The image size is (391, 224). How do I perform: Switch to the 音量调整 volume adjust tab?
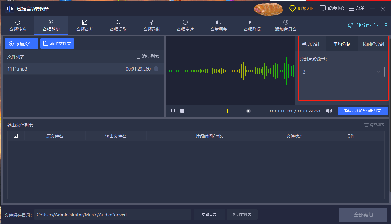pyautogui.click(x=219, y=26)
